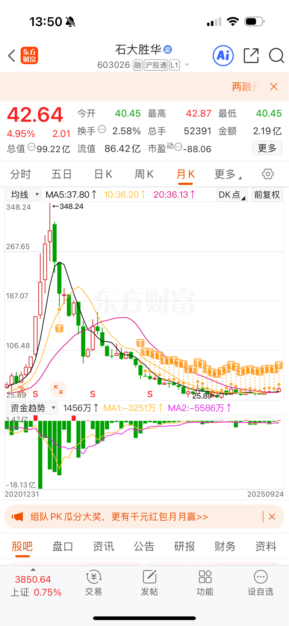Tap the MA1:-3251万 value

133,408
